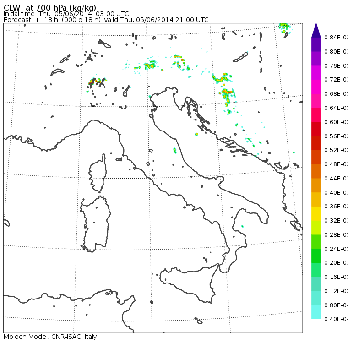Select the colorbar band between 0.52E-03 and 0.56E-03
This screenshot has width=348, height=343.
pyautogui.click(x=316, y=143)
